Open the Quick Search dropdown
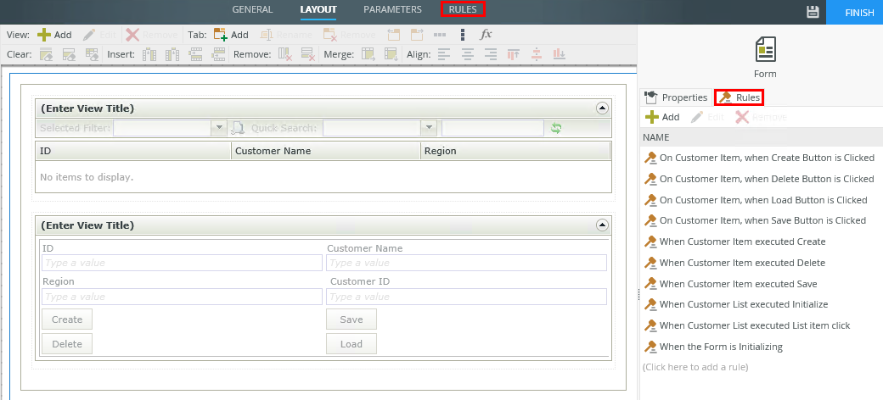883x400 pixels. 428,128
